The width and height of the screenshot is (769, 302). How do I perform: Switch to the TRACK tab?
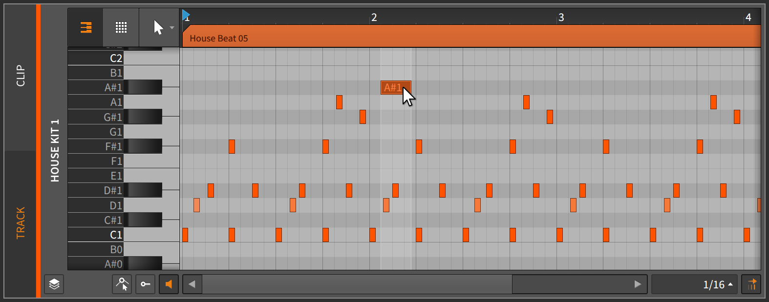coord(20,223)
